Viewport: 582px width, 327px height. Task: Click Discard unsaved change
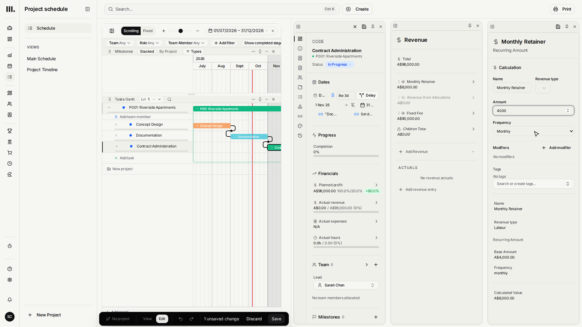(254, 319)
